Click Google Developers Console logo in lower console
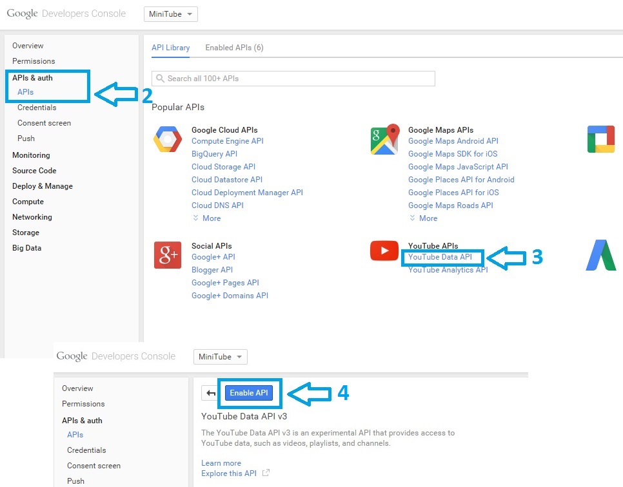This screenshot has width=623, height=487. (x=116, y=356)
